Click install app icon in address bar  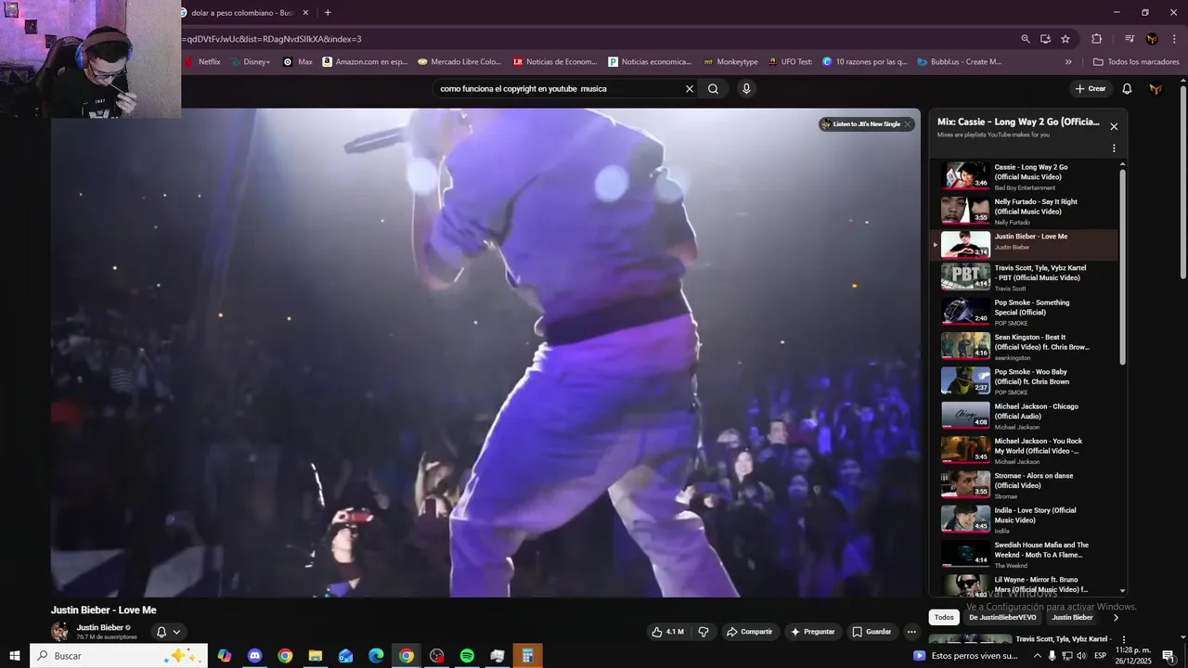(x=1045, y=39)
